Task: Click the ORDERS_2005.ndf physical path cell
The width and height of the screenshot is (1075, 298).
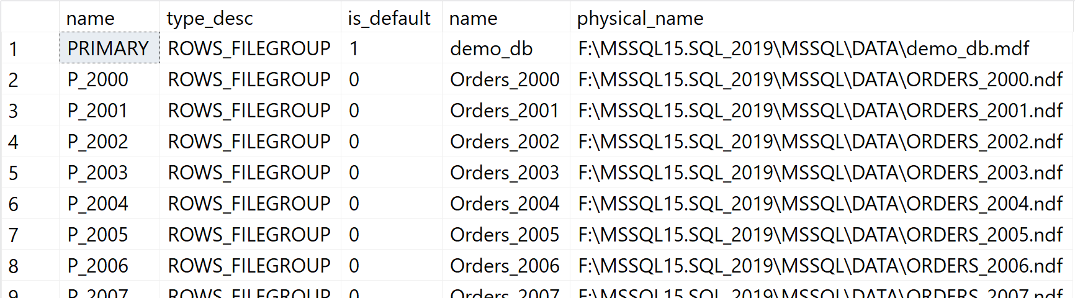Action: (822, 234)
